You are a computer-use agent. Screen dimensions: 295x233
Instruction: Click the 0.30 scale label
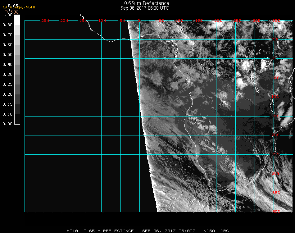click(x=7, y=75)
